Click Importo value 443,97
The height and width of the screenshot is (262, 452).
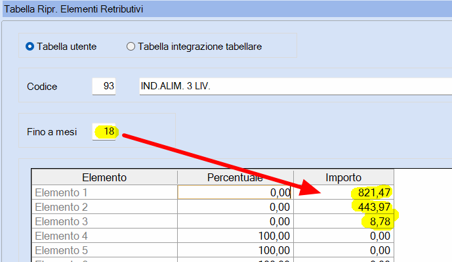point(344,207)
